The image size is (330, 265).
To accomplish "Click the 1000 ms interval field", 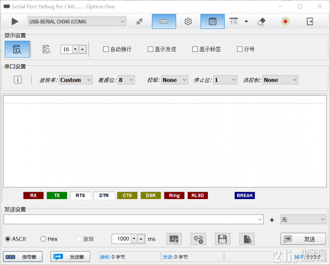I will pos(121,239).
